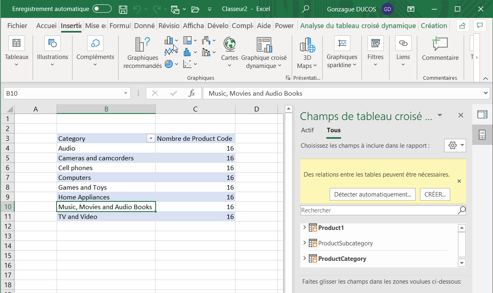Switch to the Aide tab
493x293 pixels.
pos(264,26)
